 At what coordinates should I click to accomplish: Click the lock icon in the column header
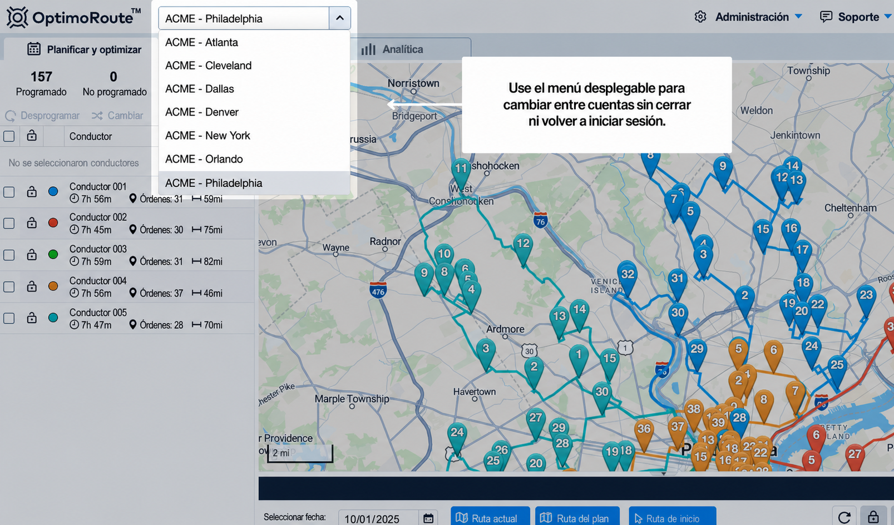(32, 136)
